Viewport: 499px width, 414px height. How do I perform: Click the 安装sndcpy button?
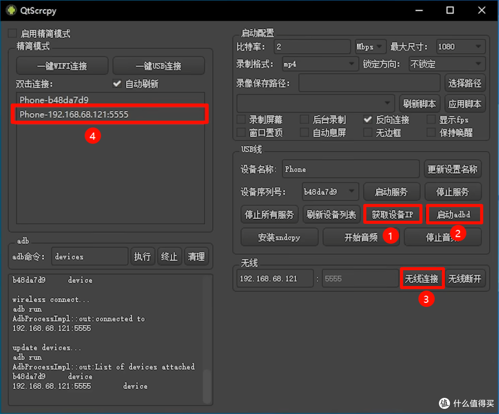tap(279, 237)
